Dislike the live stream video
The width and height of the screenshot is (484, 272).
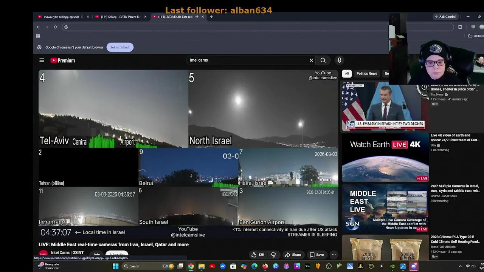coord(273,255)
